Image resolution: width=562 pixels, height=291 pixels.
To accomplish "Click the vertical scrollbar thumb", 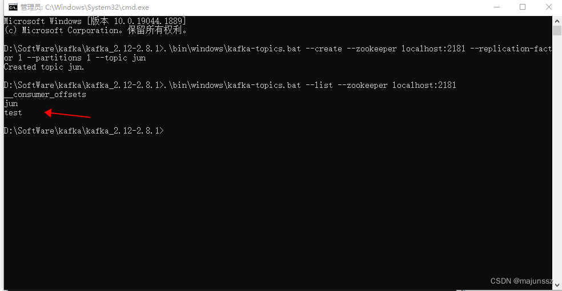I will point(557,31).
